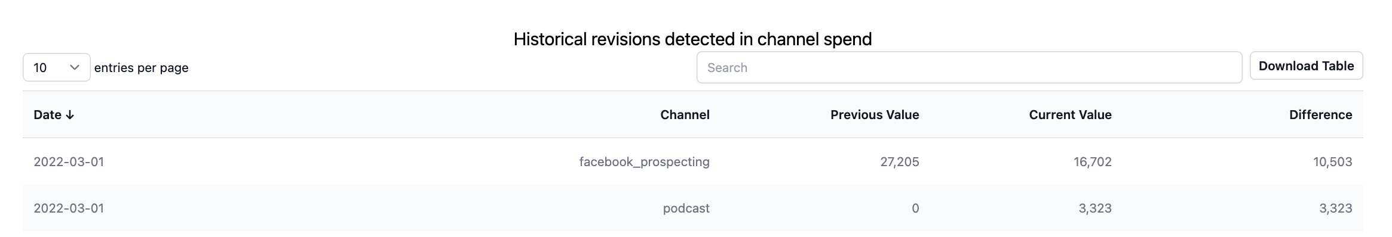Click the Date column sort arrow
Image resolution: width=1392 pixels, height=237 pixels.
70,115
